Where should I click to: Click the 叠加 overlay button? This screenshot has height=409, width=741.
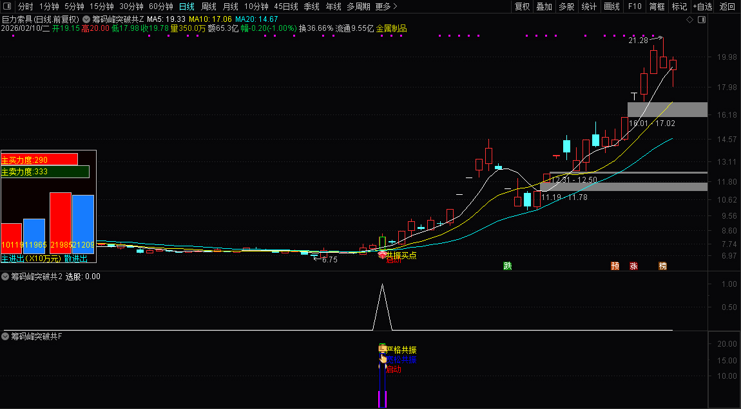(x=544, y=6)
